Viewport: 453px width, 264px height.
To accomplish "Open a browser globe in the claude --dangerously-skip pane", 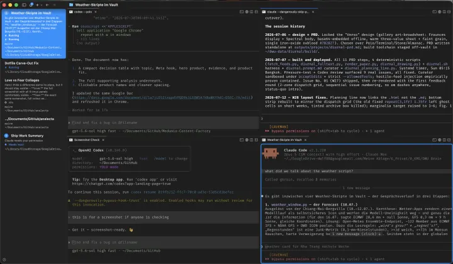I will (439, 12).
